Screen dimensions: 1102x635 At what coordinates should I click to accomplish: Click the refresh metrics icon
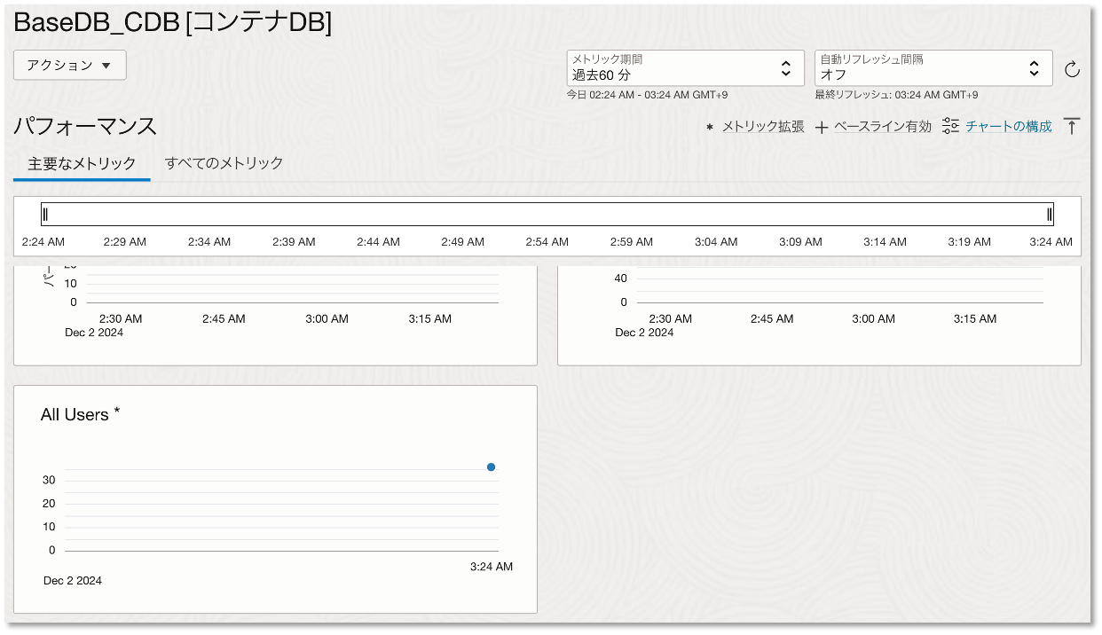click(x=1073, y=68)
